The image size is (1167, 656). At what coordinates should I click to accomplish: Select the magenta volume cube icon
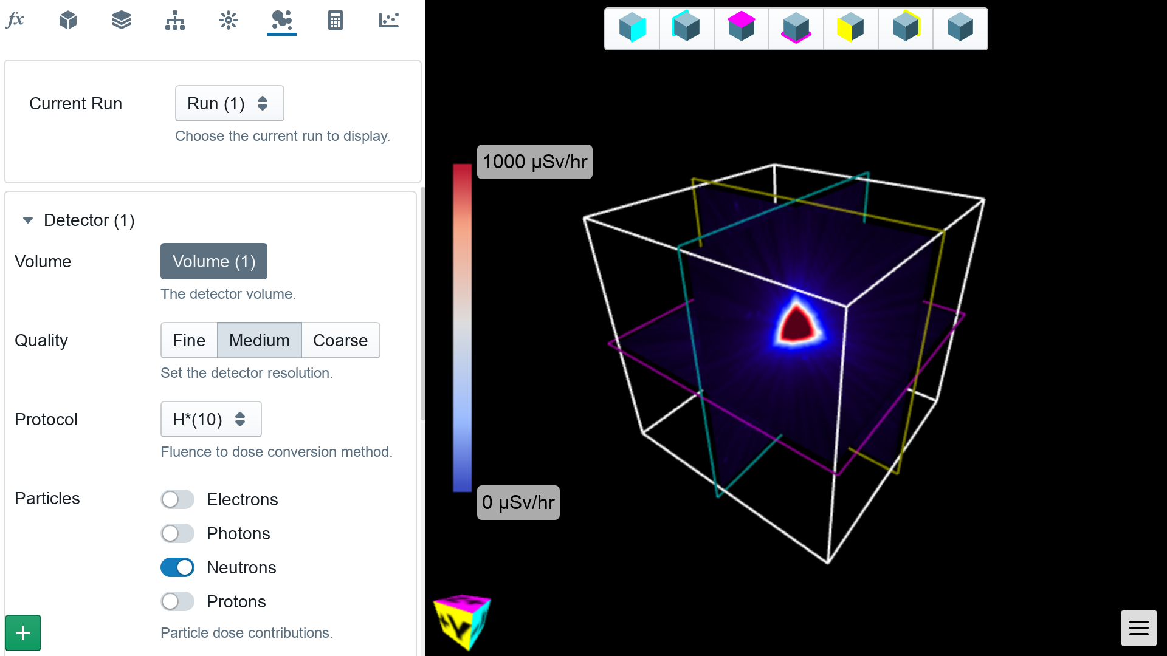[740, 28]
